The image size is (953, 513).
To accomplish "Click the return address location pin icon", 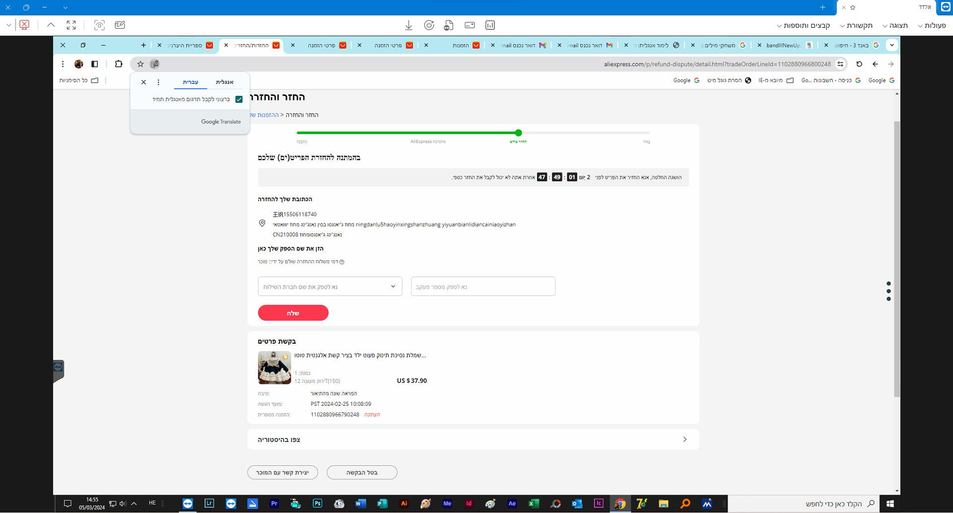I will pyautogui.click(x=262, y=223).
